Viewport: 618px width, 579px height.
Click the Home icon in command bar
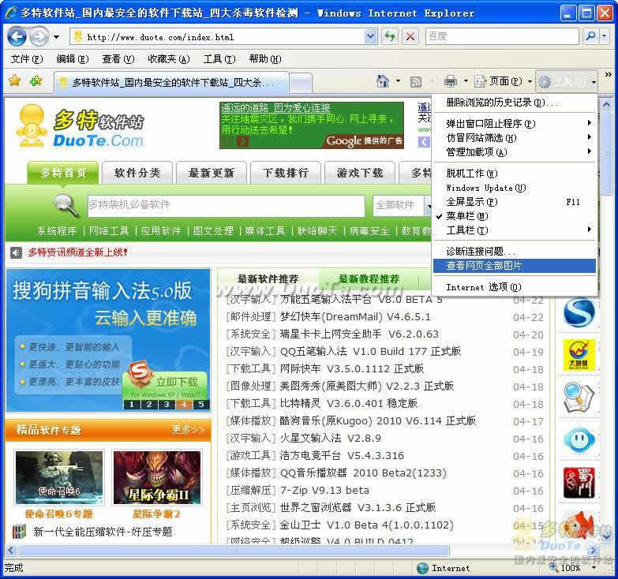coord(383,81)
